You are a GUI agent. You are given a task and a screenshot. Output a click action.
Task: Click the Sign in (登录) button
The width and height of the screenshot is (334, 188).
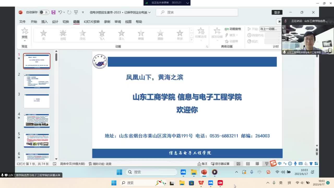277,12
